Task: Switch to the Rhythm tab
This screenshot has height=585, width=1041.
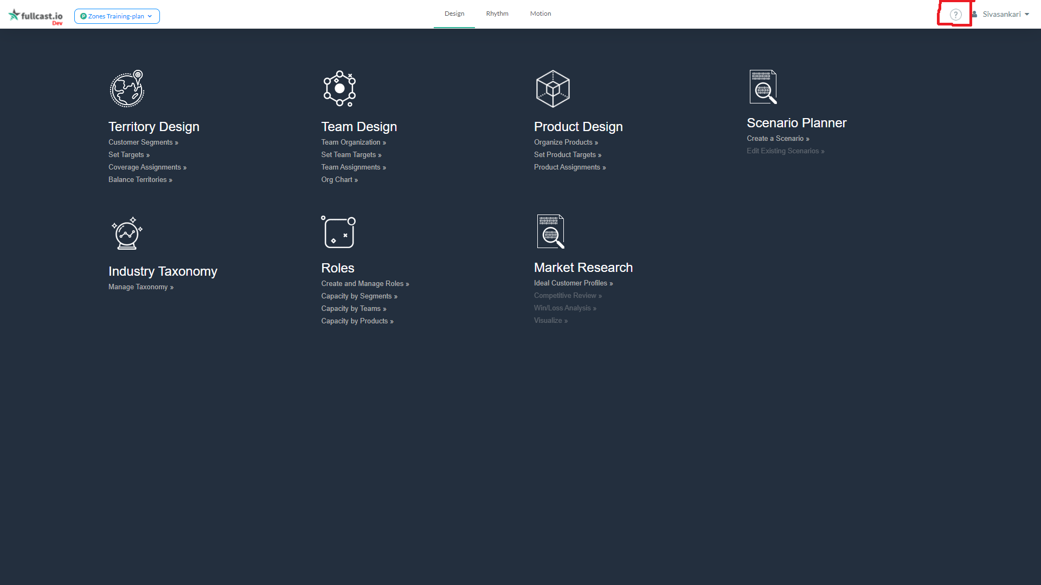Action: pyautogui.click(x=497, y=14)
